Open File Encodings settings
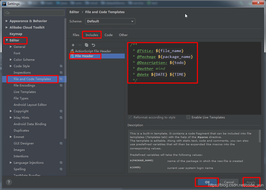Viewport: 266px width, 190px height. tap(24, 85)
